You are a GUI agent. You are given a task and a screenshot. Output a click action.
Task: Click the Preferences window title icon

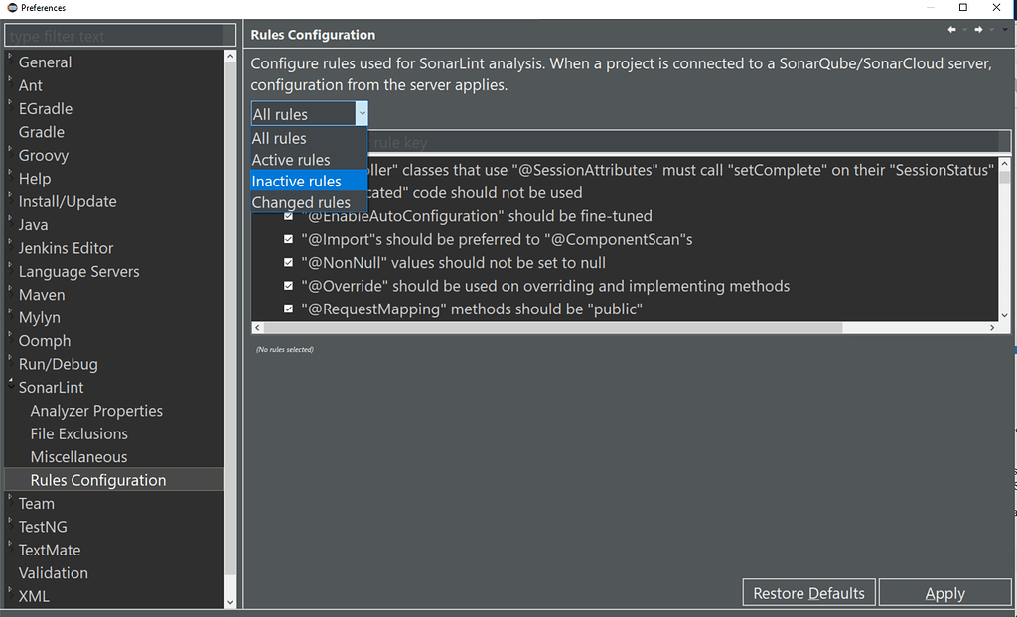[x=11, y=8]
